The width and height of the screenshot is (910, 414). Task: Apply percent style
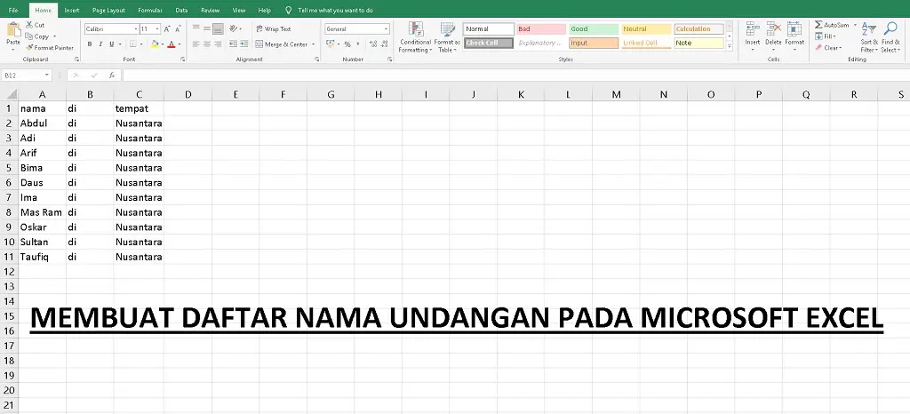coord(347,44)
